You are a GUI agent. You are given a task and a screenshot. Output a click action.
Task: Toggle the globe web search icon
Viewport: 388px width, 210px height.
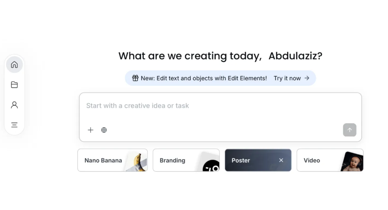(104, 130)
